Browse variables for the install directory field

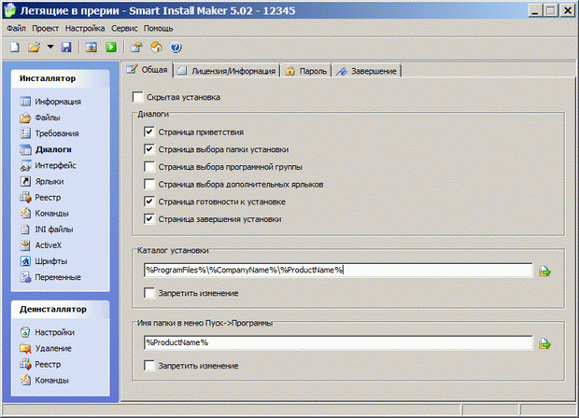[545, 271]
